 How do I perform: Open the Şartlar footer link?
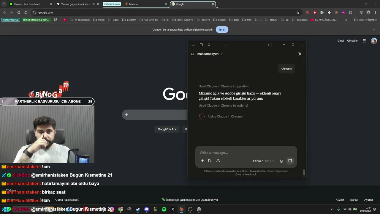pyautogui.click(x=354, y=200)
